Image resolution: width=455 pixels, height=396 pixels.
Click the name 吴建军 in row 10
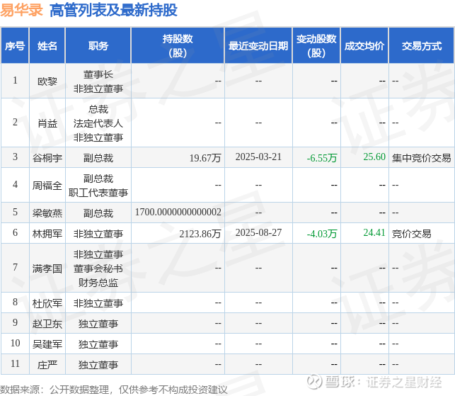(47, 344)
